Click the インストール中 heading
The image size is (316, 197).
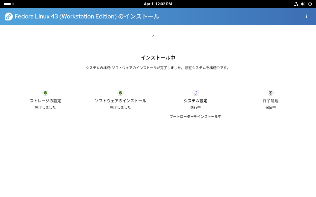(x=158, y=58)
